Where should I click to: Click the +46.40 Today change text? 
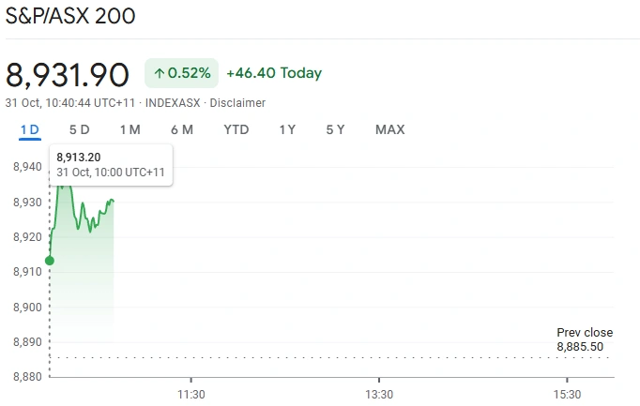[274, 73]
